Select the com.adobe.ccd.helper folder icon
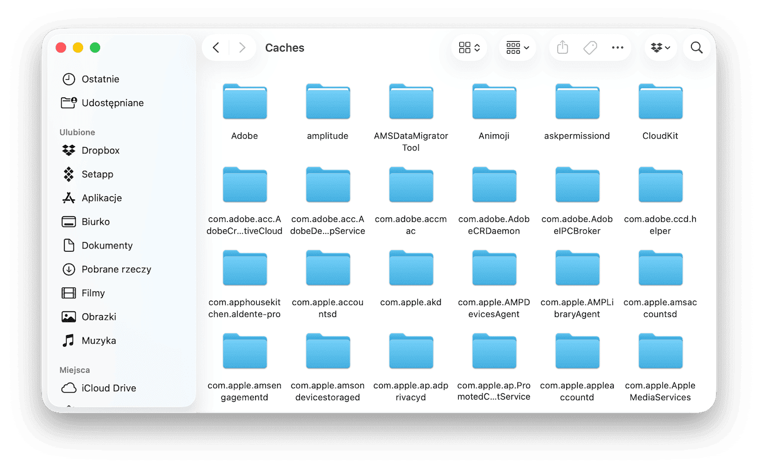Viewport: 758px width, 468px height. pyautogui.click(x=661, y=185)
